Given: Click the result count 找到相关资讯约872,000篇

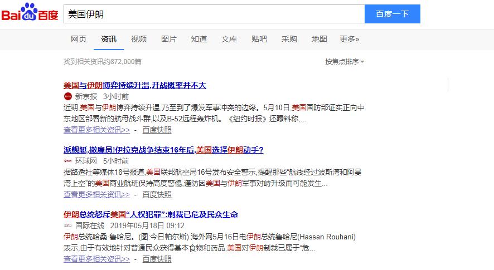Looking at the screenshot, I should click(103, 62).
